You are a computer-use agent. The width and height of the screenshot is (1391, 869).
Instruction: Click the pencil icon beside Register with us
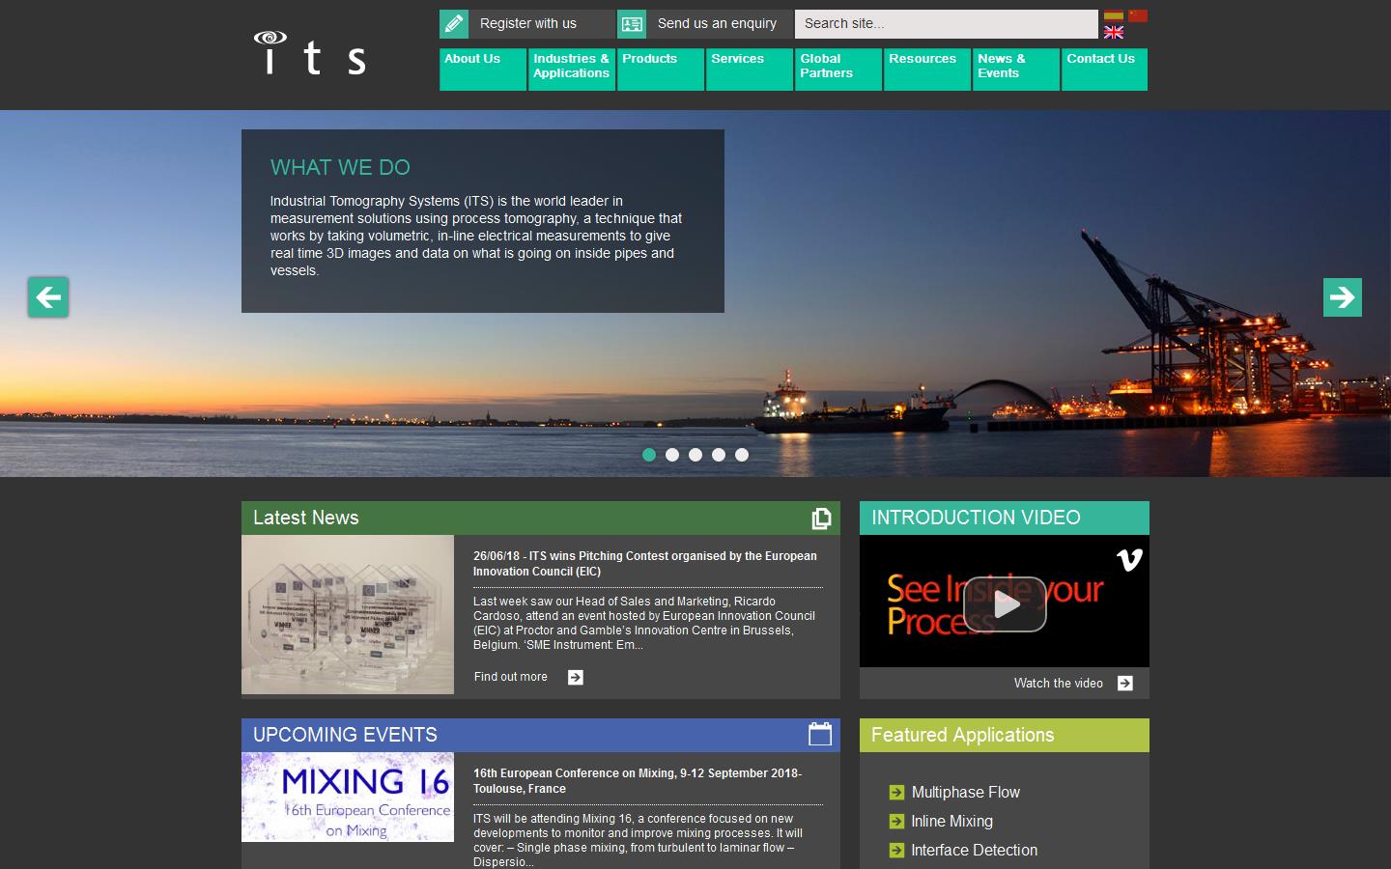[x=454, y=24]
